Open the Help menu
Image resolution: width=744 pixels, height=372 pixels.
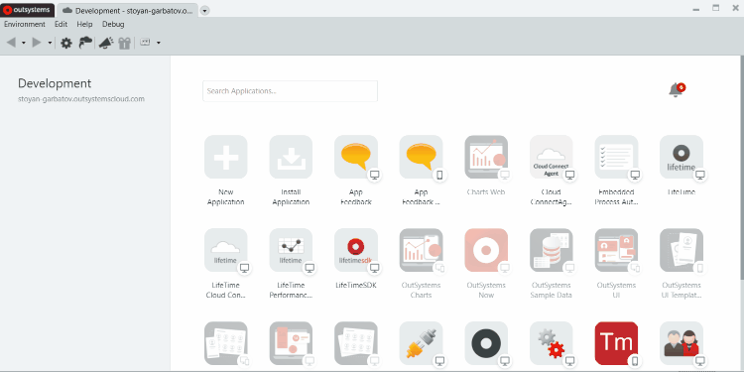(84, 24)
